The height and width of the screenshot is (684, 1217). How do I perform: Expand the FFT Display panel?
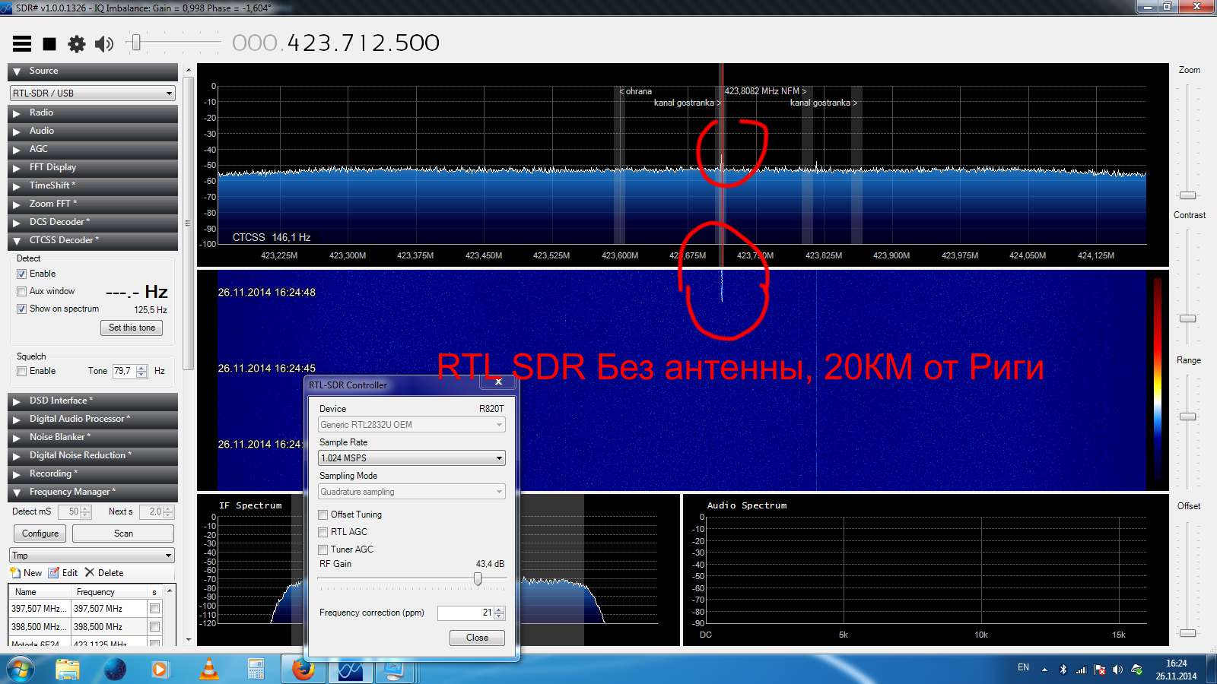pos(93,167)
